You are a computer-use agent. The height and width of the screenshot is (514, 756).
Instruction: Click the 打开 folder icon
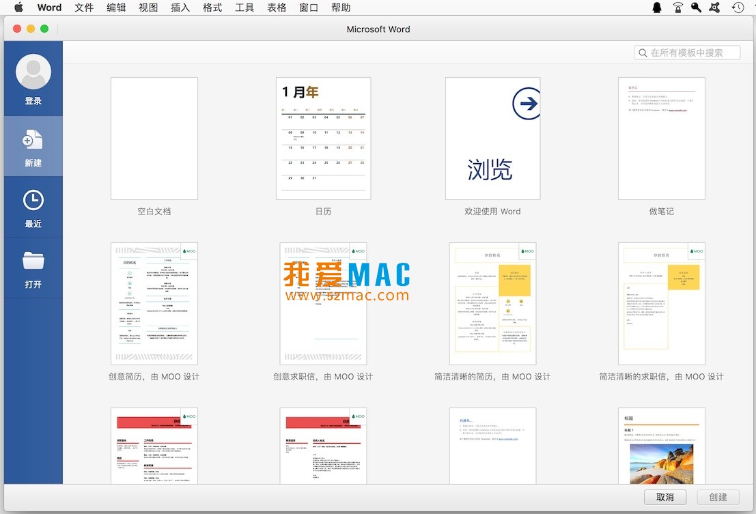tap(33, 261)
